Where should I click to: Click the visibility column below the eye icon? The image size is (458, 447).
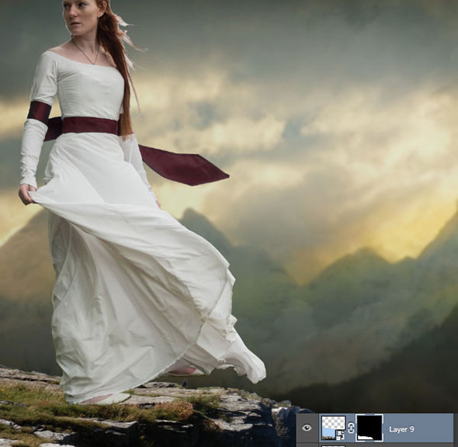point(307,445)
